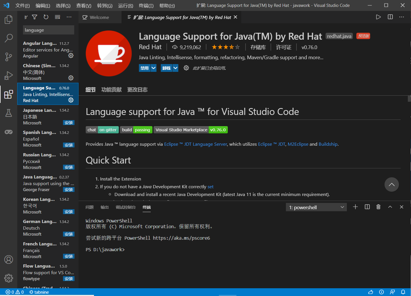Image resolution: width=411 pixels, height=296 pixels.
Task: Click the tabnine status bar item
Action: tap(39, 292)
